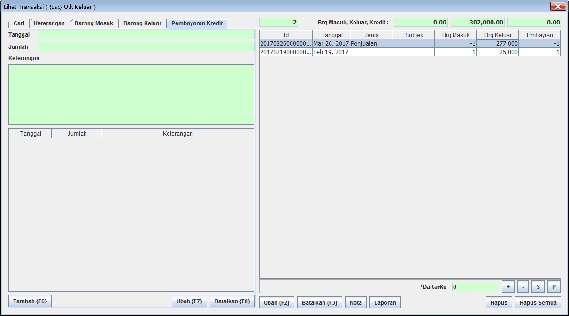
Task: Click Tanggal column header in transaction table
Action: 331,35
